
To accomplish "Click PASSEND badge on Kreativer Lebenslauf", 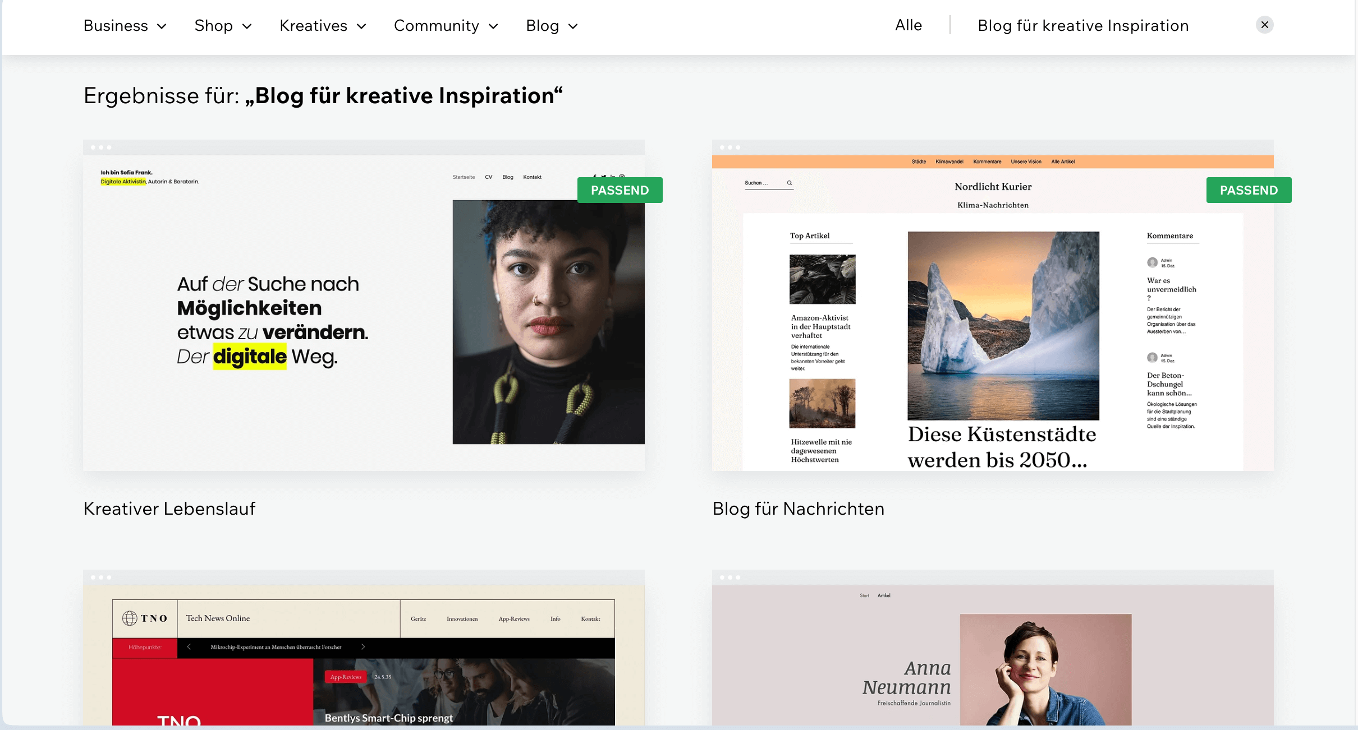I will point(620,190).
